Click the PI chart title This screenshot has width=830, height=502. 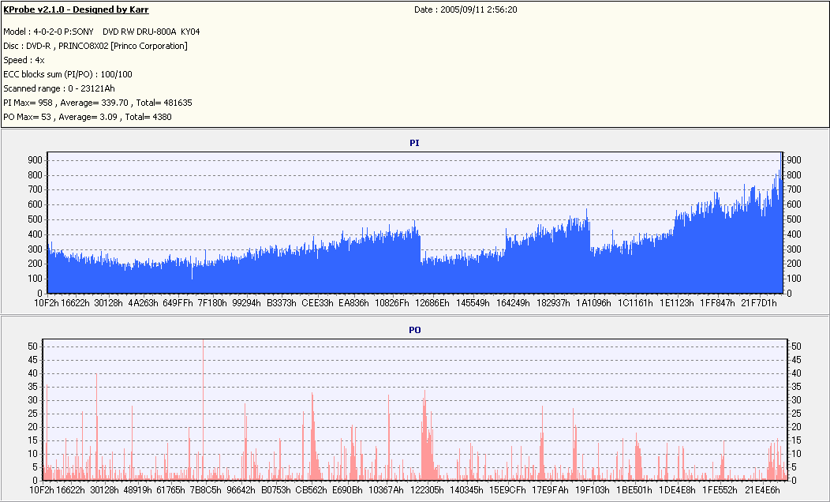(x=414, y=143)
